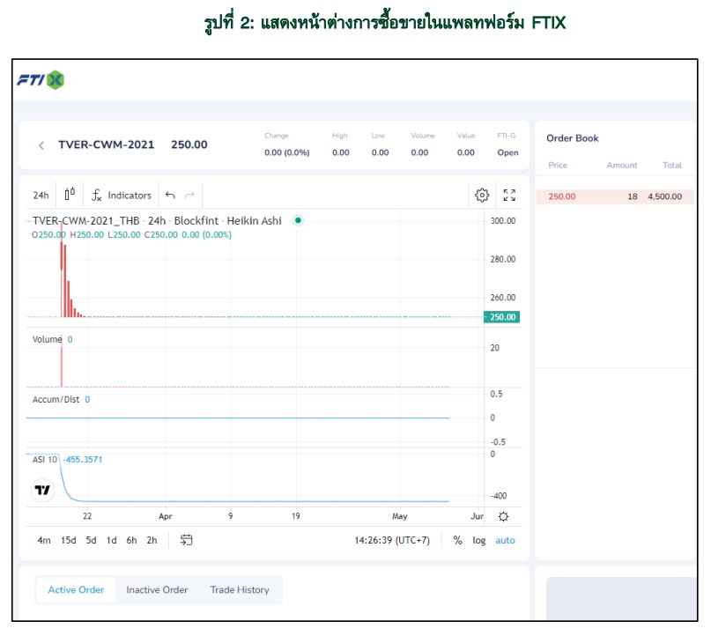Image resolution: width=711 pixels, height=636 pixels.
Task: Select the 2h time range
Action: click(152, 540)
